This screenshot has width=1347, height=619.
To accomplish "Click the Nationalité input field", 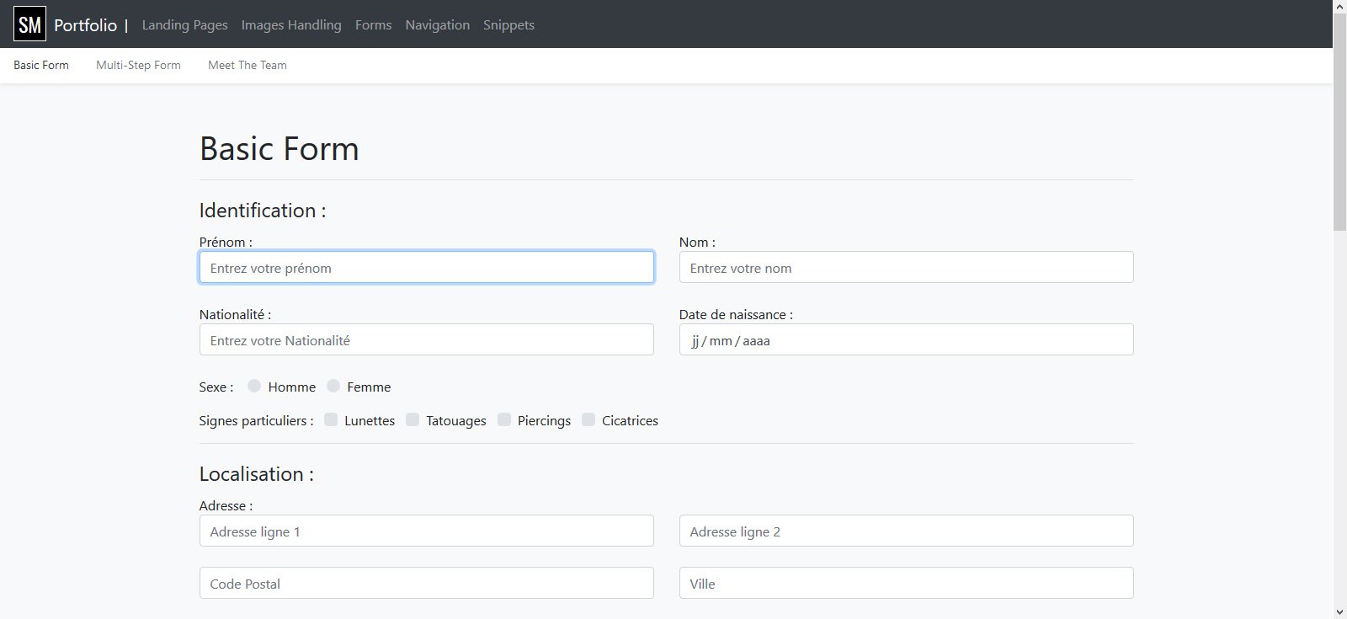I will click(x=426, y=339).
